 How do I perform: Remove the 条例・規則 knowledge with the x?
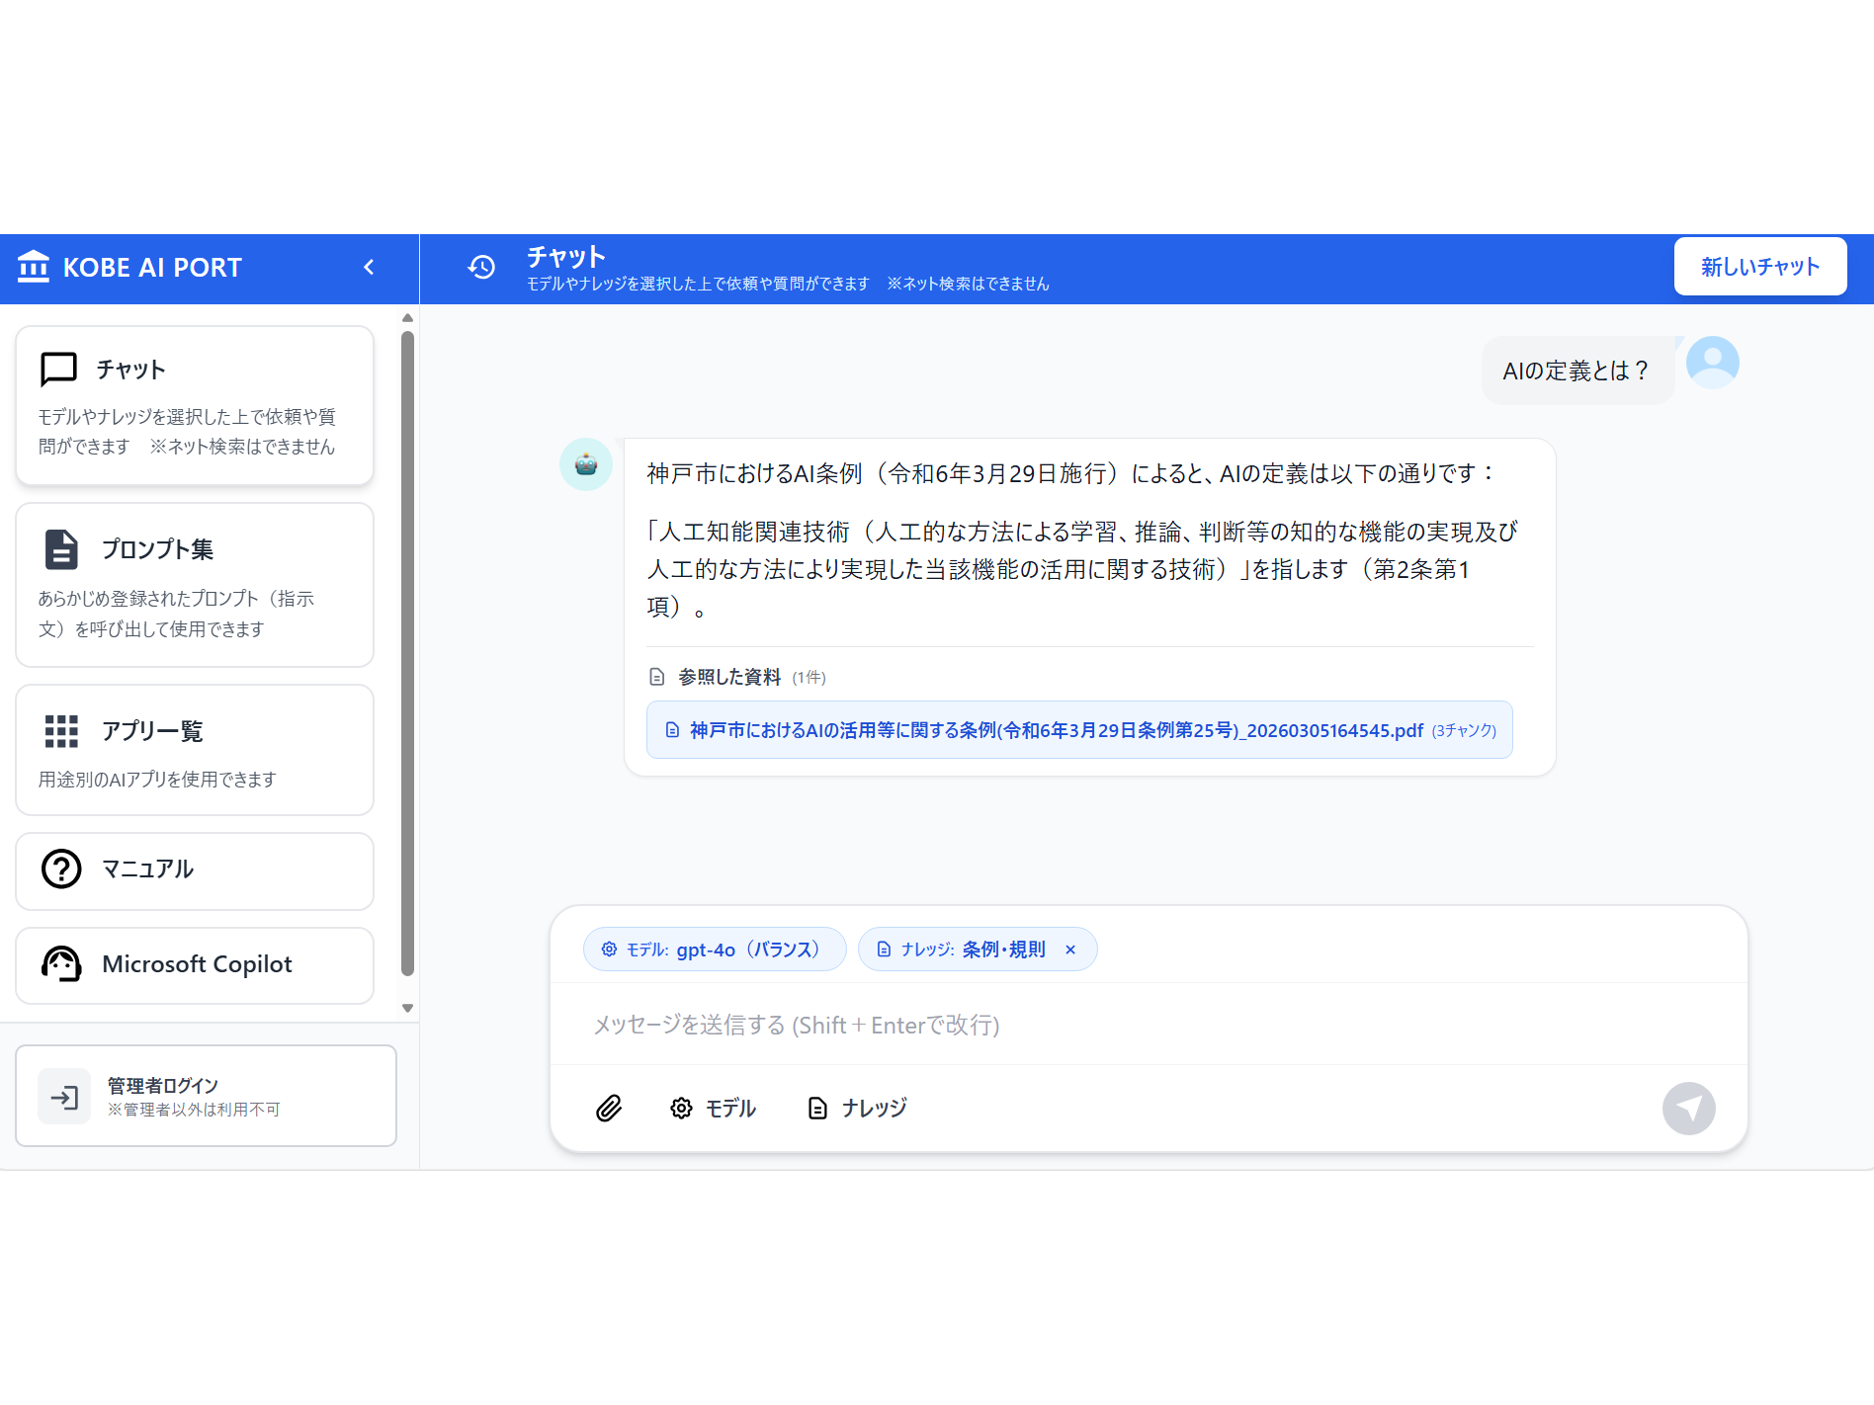[x=1070, y=950]
